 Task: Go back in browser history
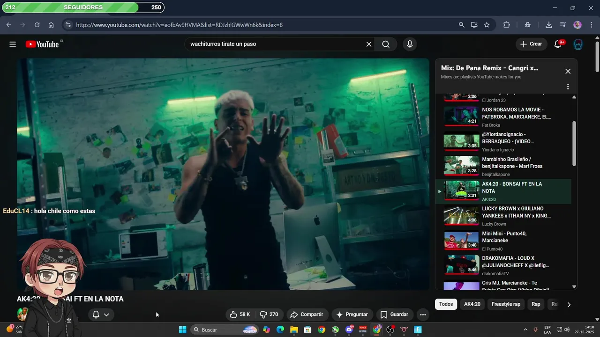[9, 25]
